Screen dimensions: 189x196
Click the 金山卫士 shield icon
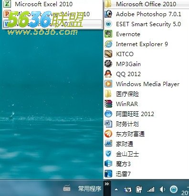coord(108,154)
